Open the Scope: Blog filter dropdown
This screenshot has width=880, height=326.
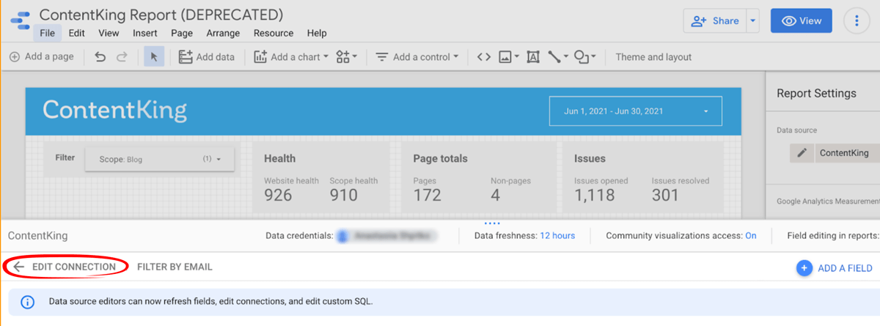coord(159,158)
